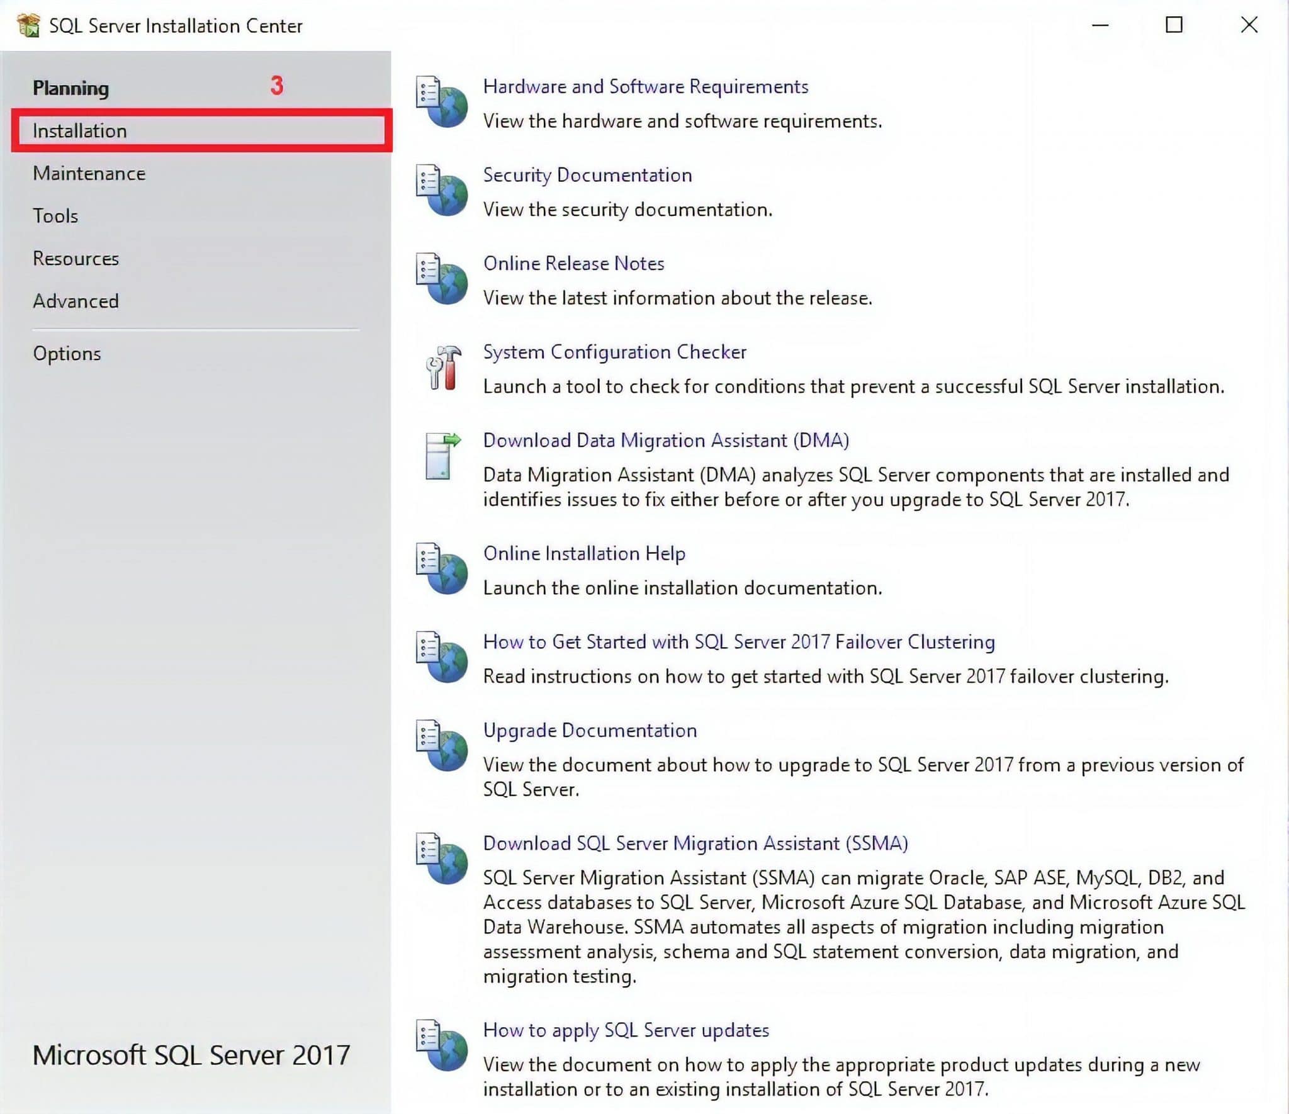The width and height of the screenshot is (1289, 1114).
Task: Close the SQL Server Installation Center window
Action: tap(1249, 25)
